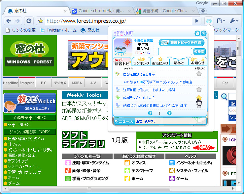This screenshot has height=194, width=244.
Task: Open the wrench tools menu
Action: (x=234, y=21)
